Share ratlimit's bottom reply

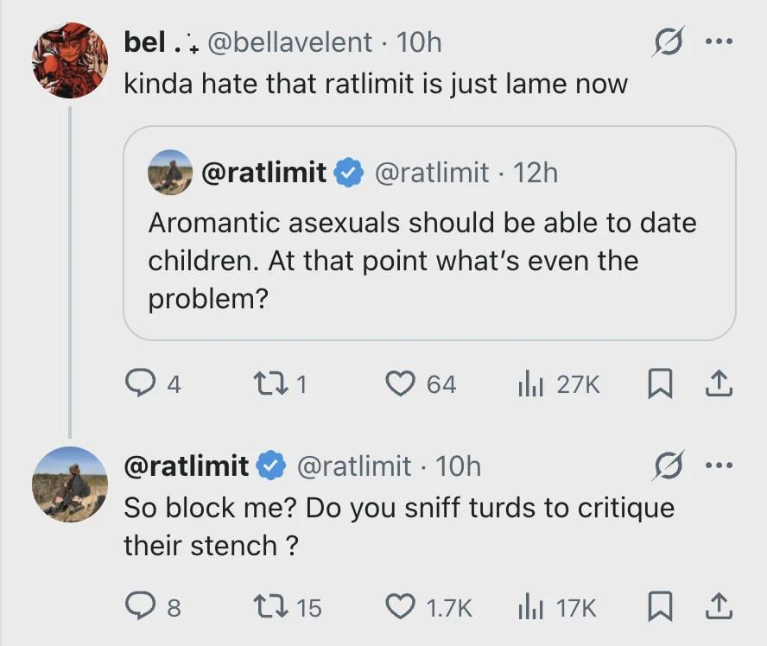pyautogui.click(x=719, y=607)
